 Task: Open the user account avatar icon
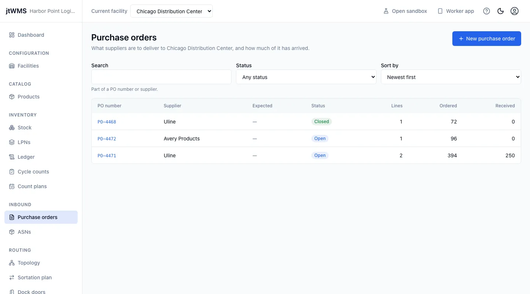click(x=515, y=11)
